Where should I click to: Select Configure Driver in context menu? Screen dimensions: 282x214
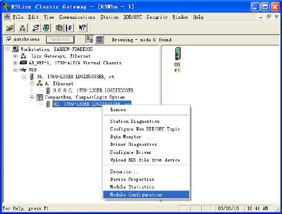146,152
